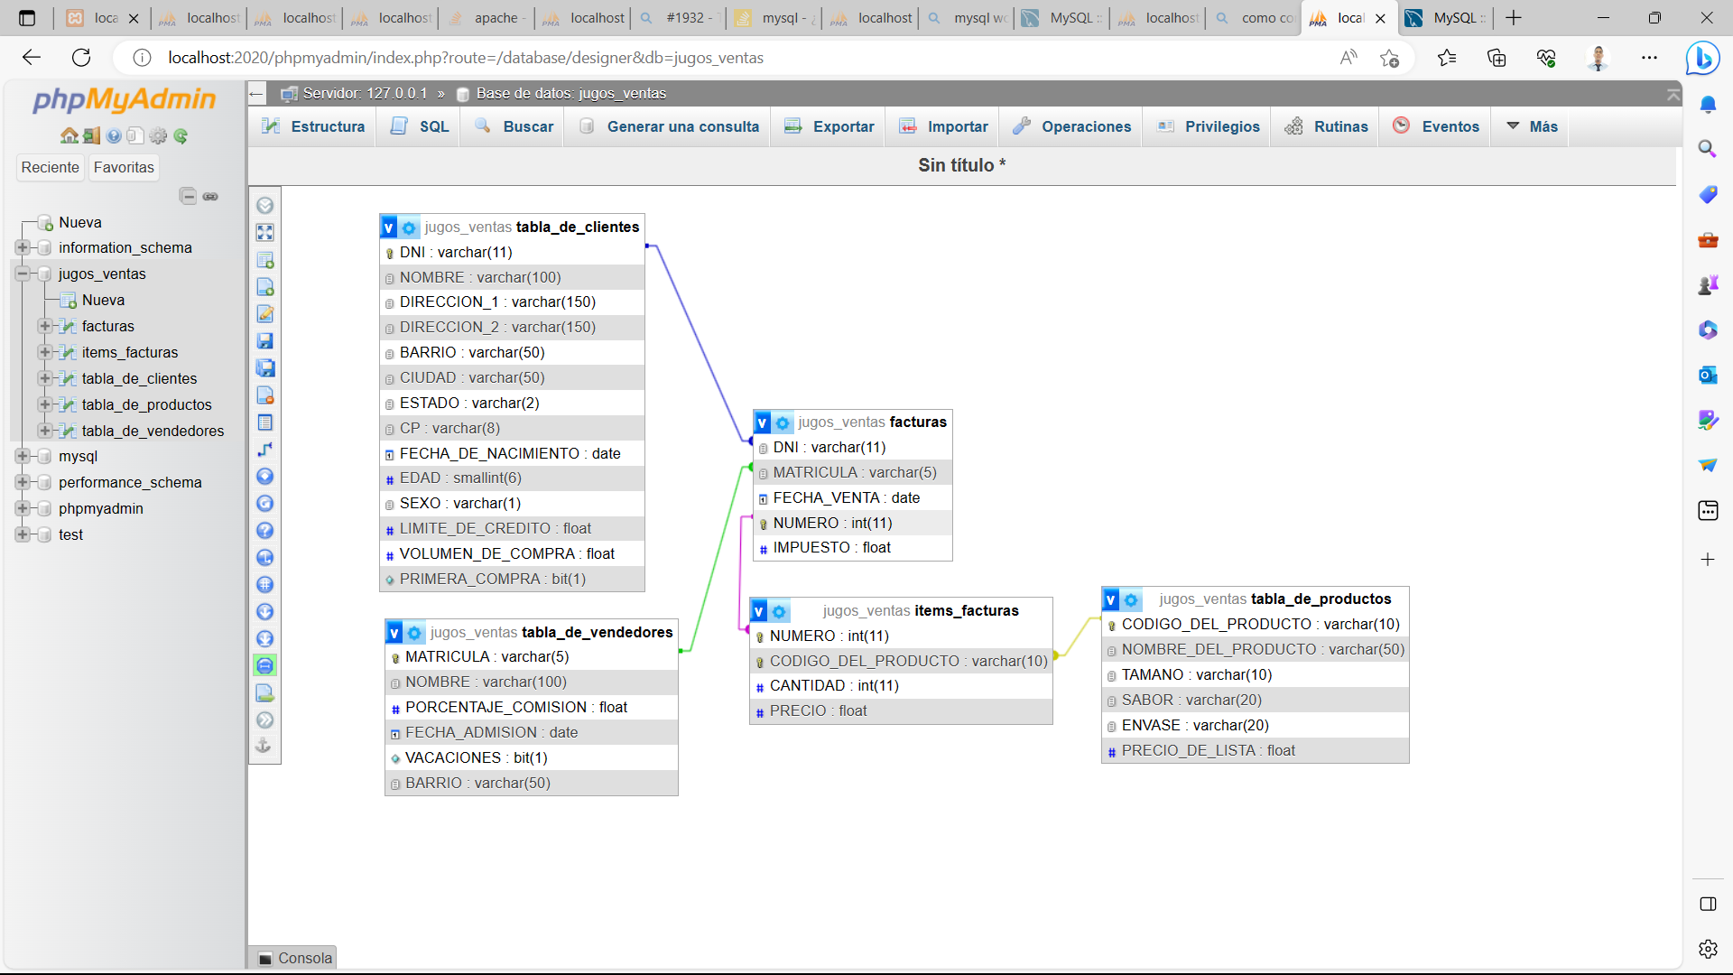Click the zoom fit icon in designer

264,232
